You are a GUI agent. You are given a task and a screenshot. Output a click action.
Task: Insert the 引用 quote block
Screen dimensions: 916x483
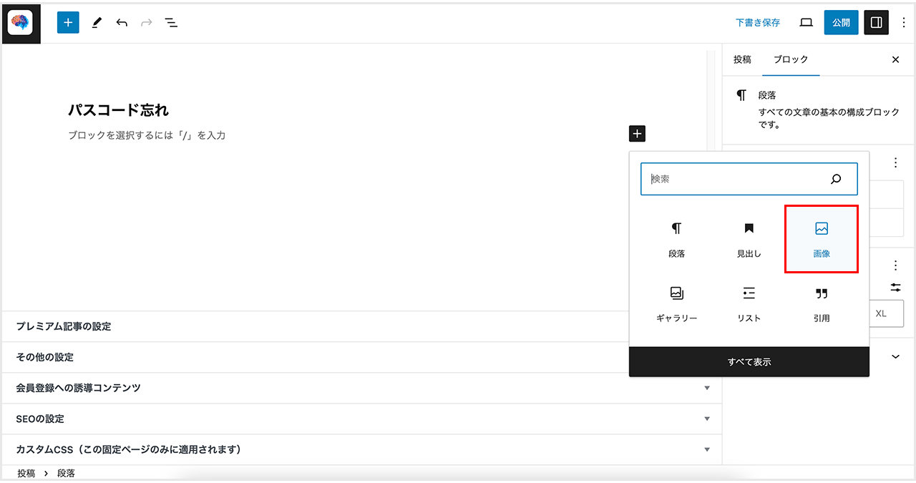[x=822, y=303]
